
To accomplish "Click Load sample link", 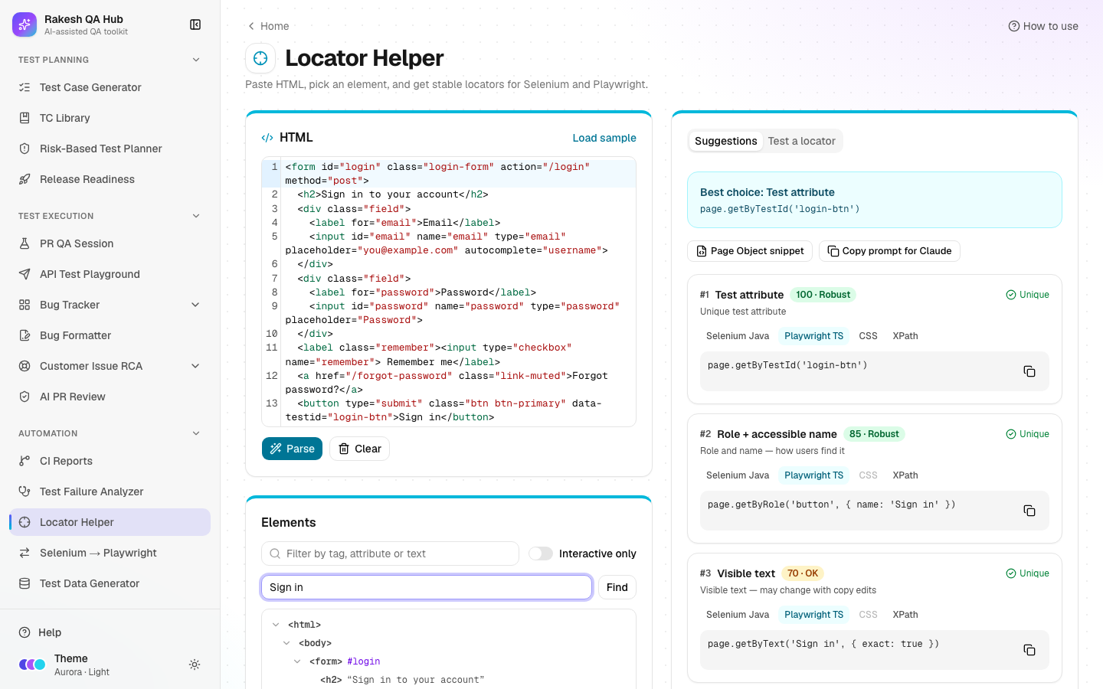I will click(604, 138).
